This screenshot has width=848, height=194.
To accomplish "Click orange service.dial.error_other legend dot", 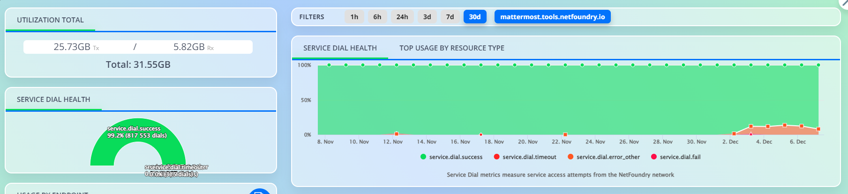I will tap(570, 157).
